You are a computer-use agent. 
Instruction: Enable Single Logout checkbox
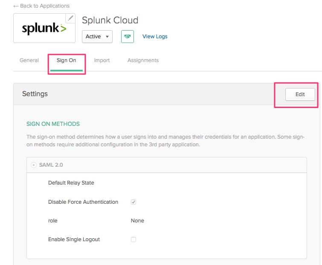(x=133, y=239)
